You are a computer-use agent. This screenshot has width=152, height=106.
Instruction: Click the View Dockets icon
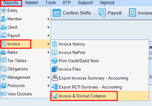pyautogui.click(x=4, y=94)
